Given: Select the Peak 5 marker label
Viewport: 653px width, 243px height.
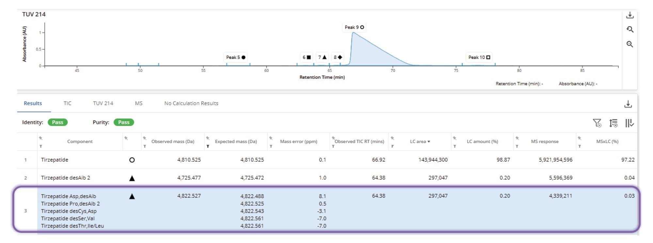Looking at the screenshot, I should [236, 57].
